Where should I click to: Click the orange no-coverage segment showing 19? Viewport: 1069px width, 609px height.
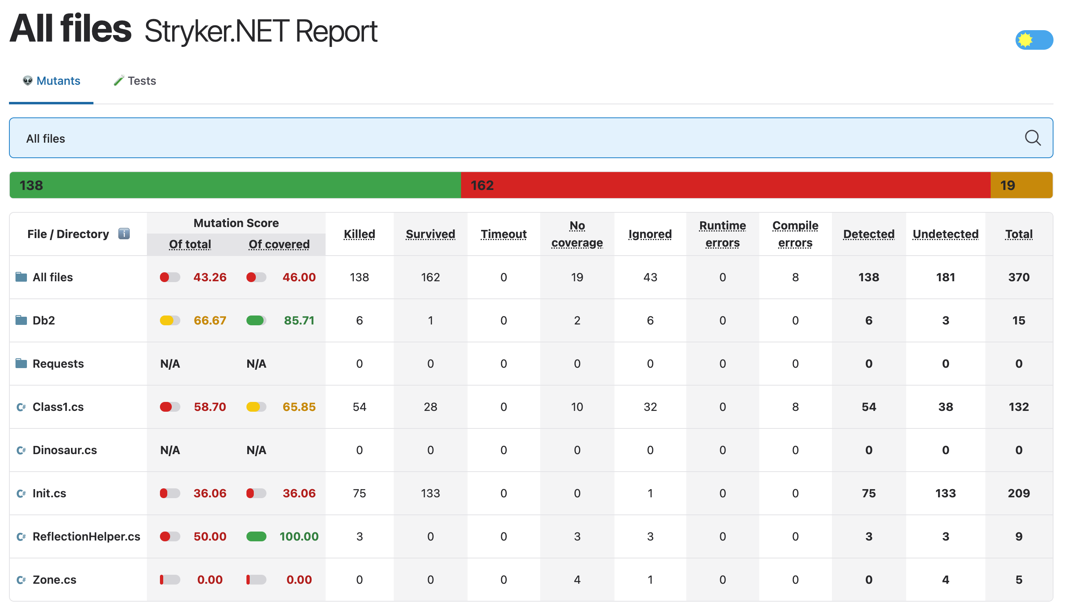pyautogui.click(x=1021, y=185)
